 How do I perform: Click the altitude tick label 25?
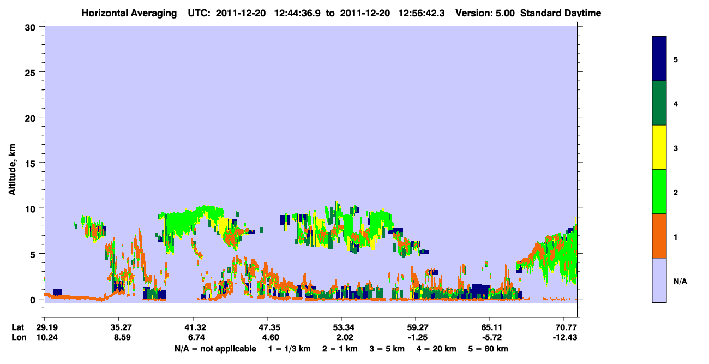(x=32, y=72)
